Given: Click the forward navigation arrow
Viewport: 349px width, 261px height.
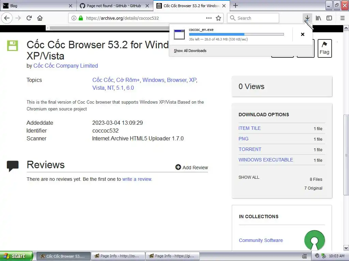Looking at the screenshot, I should coord(18,18).
